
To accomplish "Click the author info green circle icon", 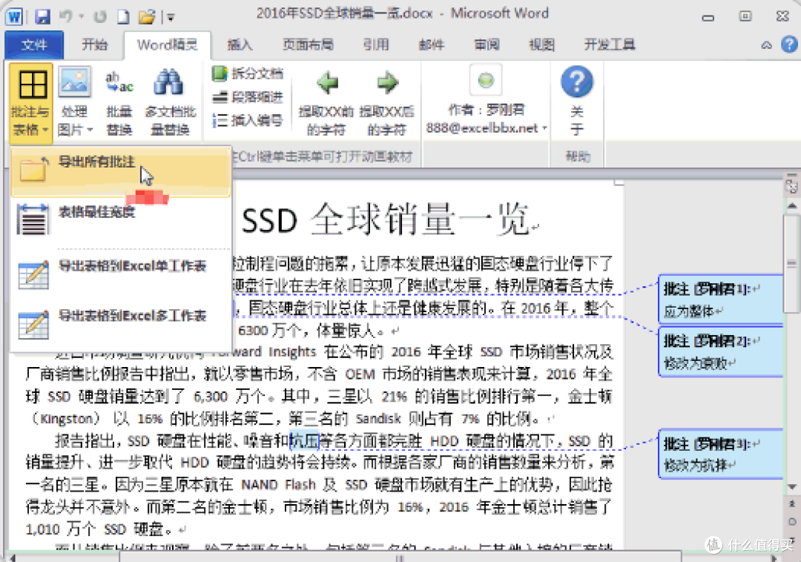I will pos(486,80).
